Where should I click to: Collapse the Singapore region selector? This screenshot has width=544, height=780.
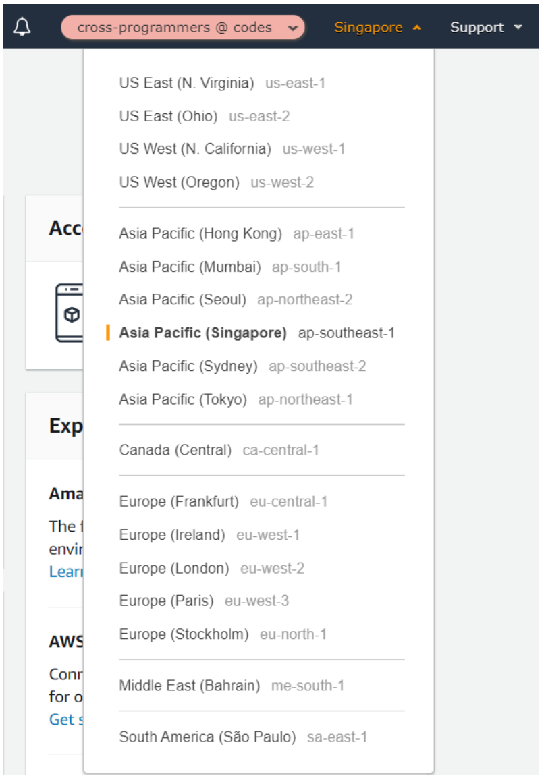(x=377, y=28)
